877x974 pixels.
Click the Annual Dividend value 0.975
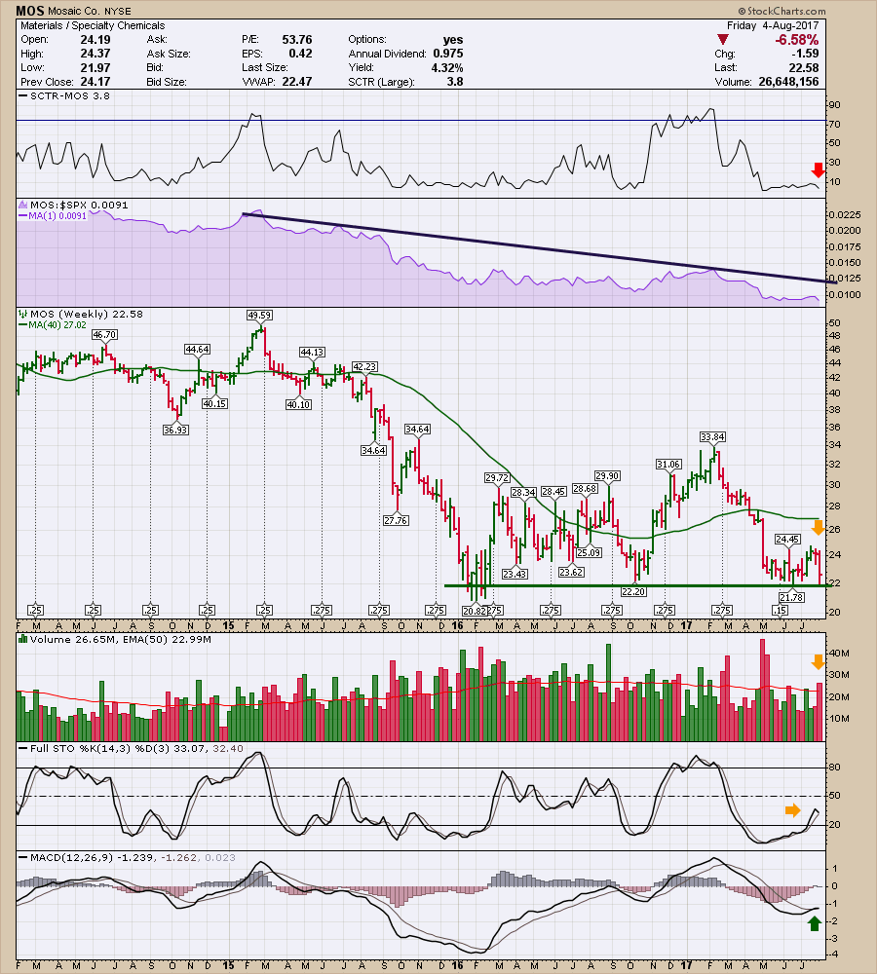click(447, 54)
